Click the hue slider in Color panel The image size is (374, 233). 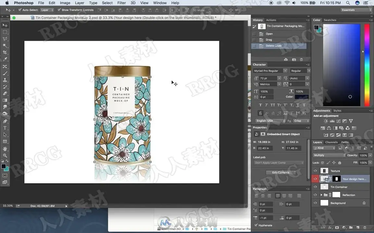367,65
